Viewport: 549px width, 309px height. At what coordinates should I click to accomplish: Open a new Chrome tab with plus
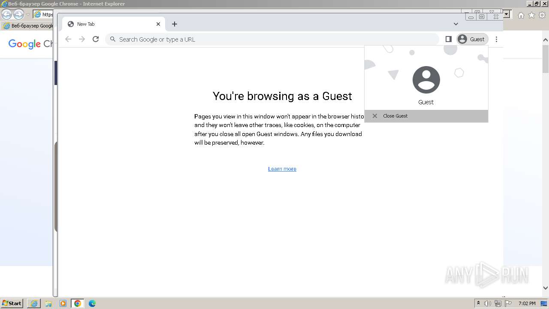(174, 24)
